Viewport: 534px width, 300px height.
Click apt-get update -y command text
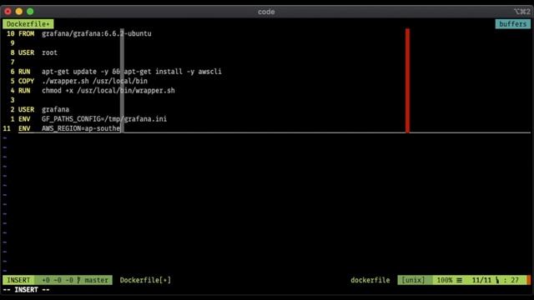pos(75,72)
